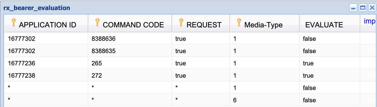Click the EVALUATE false cell in first row
The image size is (377, 107).
coord(330,39)
